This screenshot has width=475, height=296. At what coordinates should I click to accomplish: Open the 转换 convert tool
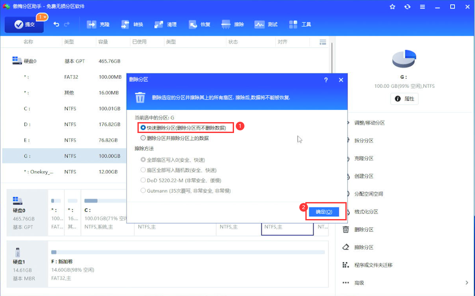click(132, 24)
